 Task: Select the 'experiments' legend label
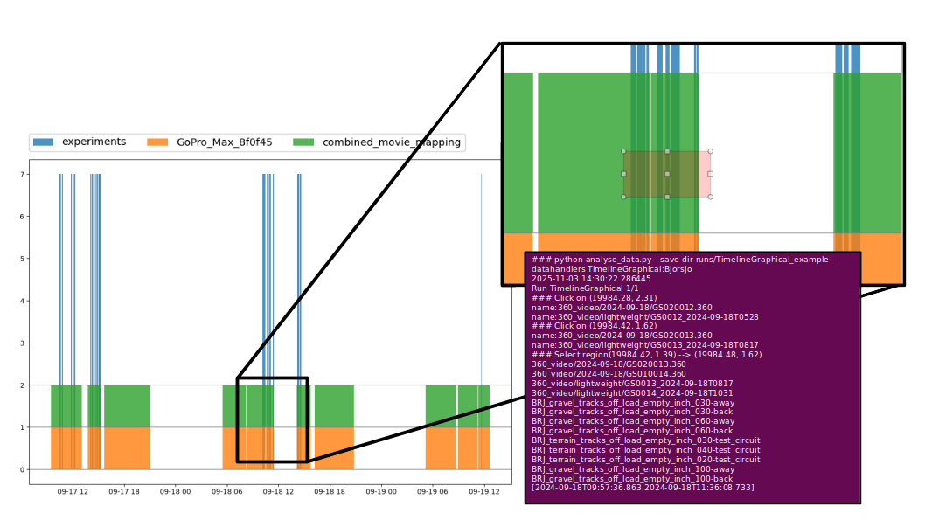tap(94, 142)
